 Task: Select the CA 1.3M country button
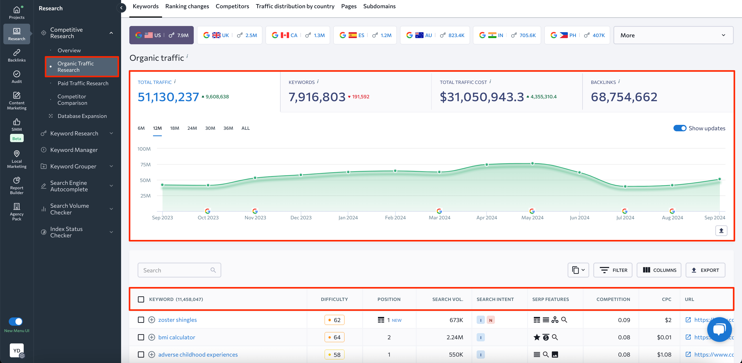click(x=298, y=35)
